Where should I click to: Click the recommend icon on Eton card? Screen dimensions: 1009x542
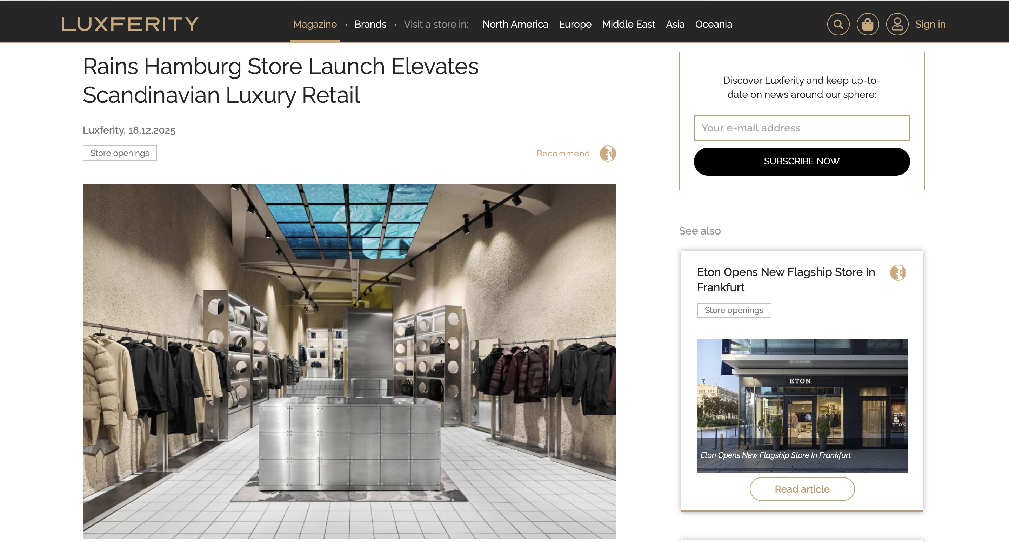[x=898, y=273]
